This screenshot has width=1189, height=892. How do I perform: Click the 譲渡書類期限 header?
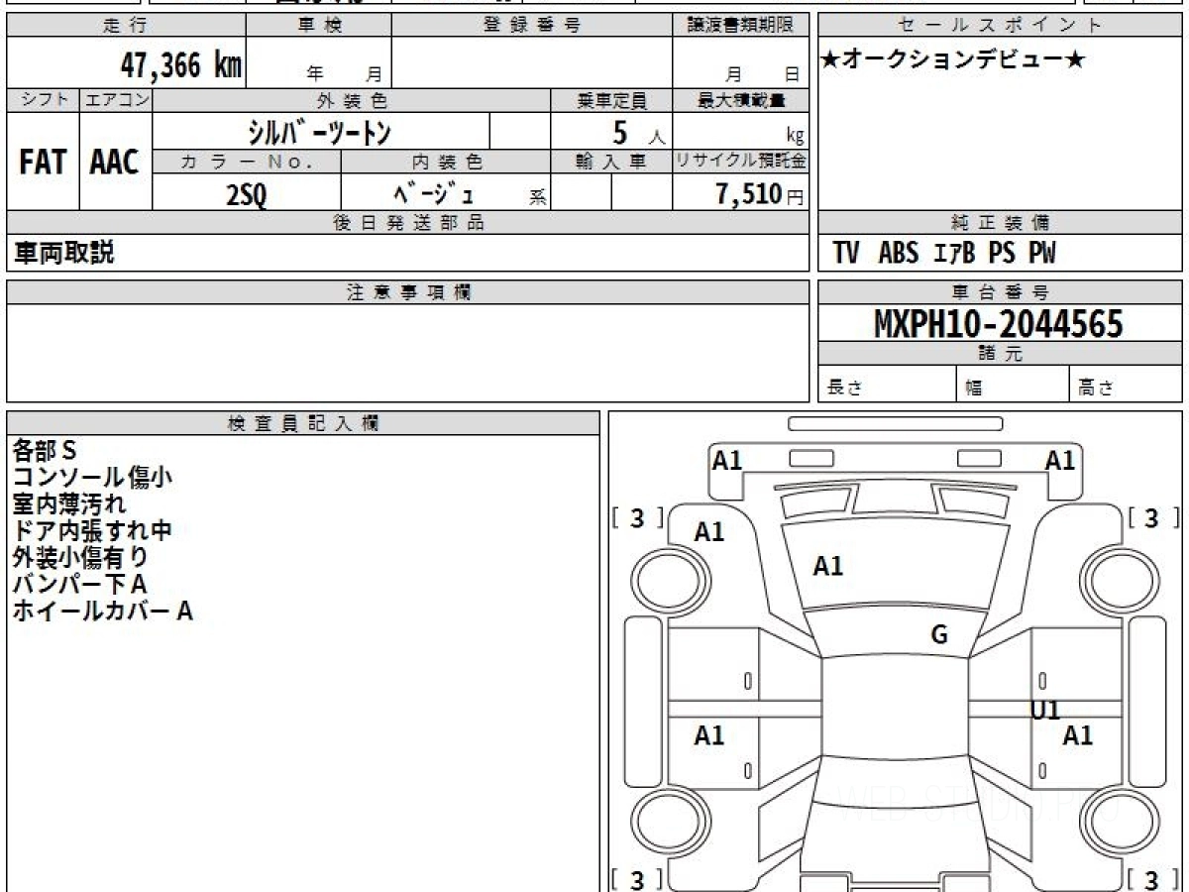[x=740, y=26]
